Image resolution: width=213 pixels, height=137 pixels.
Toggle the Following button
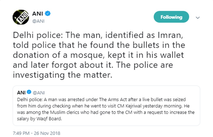tap(171, 17)
